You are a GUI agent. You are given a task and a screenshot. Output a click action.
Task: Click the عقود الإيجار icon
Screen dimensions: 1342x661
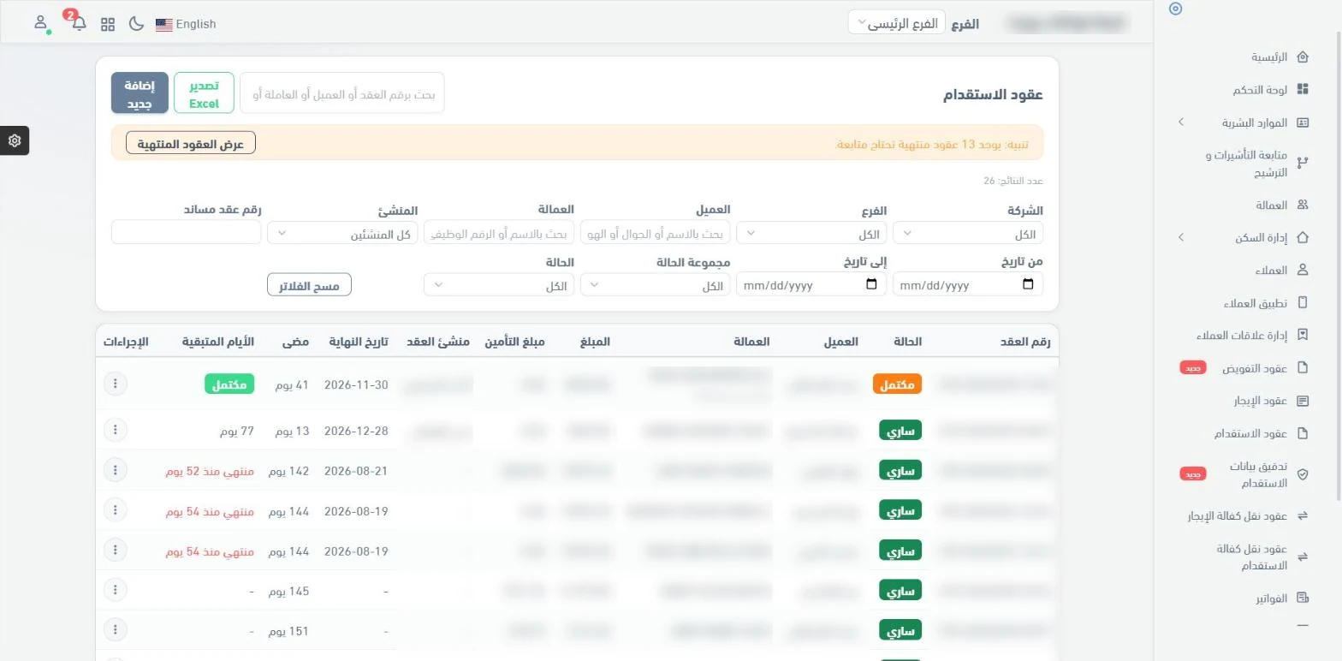click(1303, 400)
